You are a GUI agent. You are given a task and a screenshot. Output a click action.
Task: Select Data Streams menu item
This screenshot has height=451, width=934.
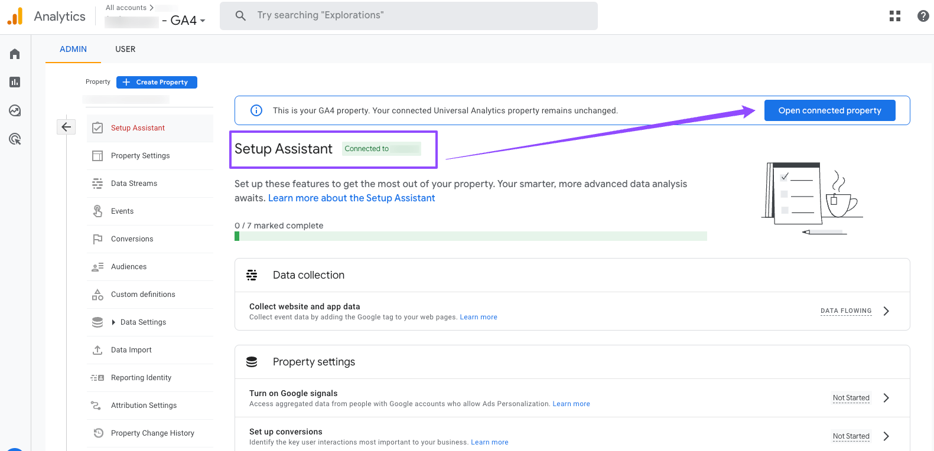coord(150,184)
